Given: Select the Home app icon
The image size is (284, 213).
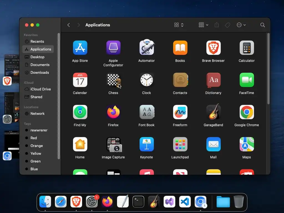Looking at the screenshot, I should (x=80, y=144).
